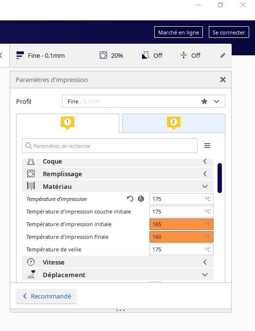Image resolution: width=255 pixels, height=331 pixels.
Task: Click the Température de veille label
Action: click(x=54, y=249)
